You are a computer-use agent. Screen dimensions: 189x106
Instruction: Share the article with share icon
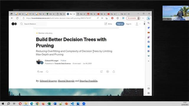coord(114,72)
